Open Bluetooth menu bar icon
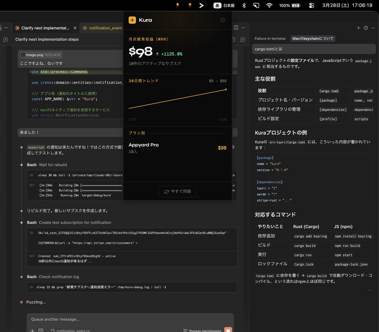379x332 pixels. point(244,5)
